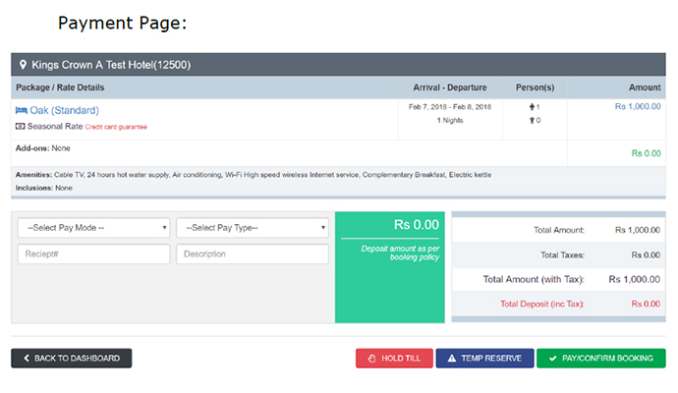Focus the Description input field
Image resolution: width=678 pixels, height=393 pixels.
coord(253,254)
